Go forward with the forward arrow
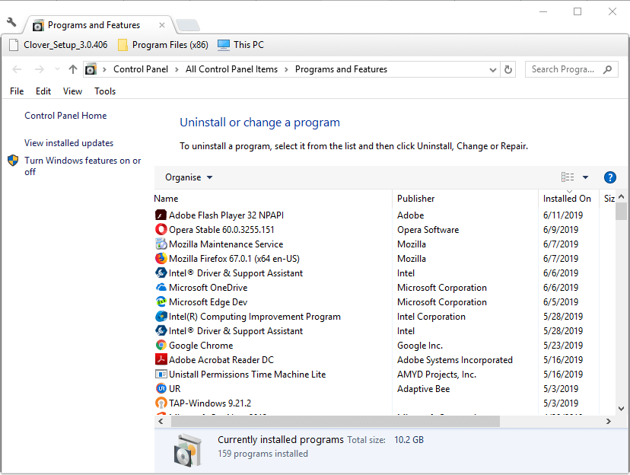Viewport: 630px width, 475px height. pos(39,69)
